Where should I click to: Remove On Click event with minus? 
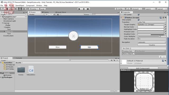point(164,57)
